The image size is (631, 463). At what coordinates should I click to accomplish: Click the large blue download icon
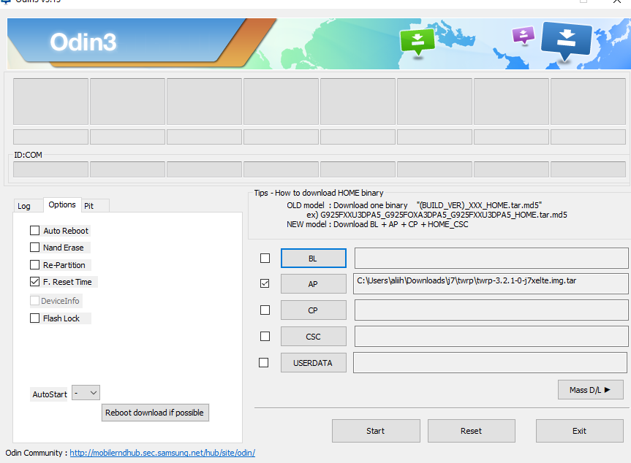pos(567,41)
